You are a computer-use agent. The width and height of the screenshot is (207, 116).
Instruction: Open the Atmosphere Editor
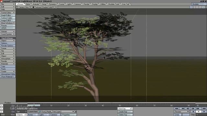(8, 74)
